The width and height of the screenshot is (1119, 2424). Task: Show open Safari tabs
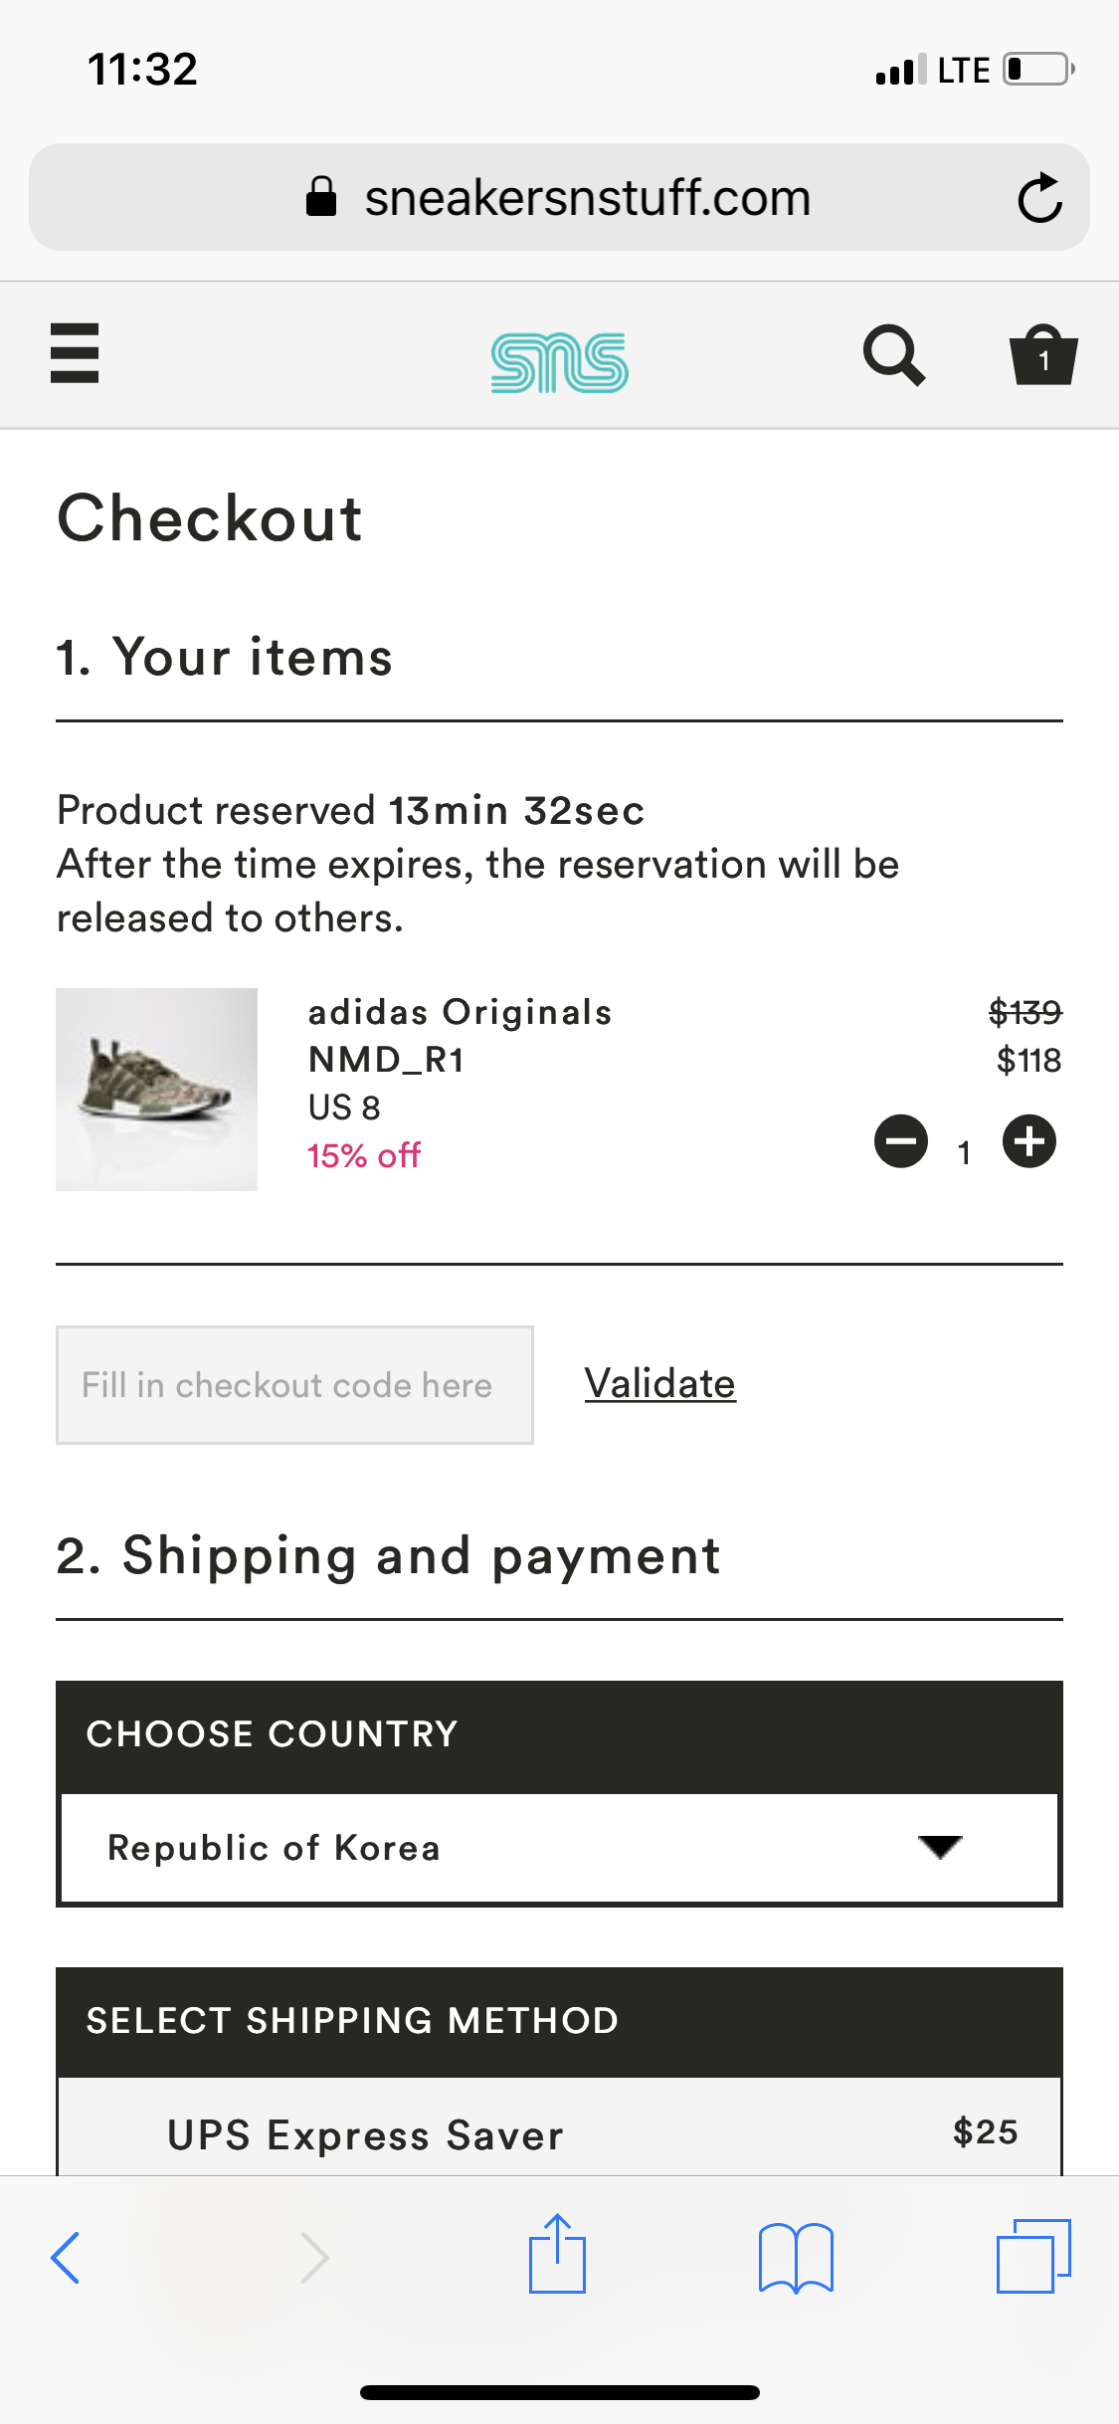[x=1032, y=2255]
